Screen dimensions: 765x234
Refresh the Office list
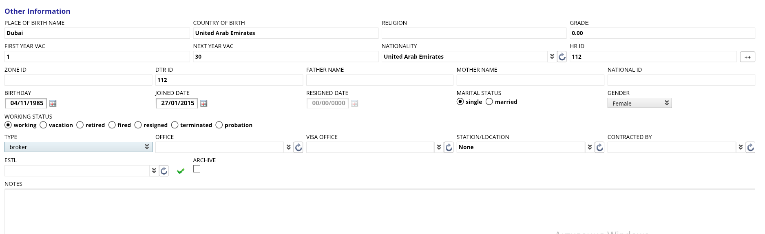[298, 147]
